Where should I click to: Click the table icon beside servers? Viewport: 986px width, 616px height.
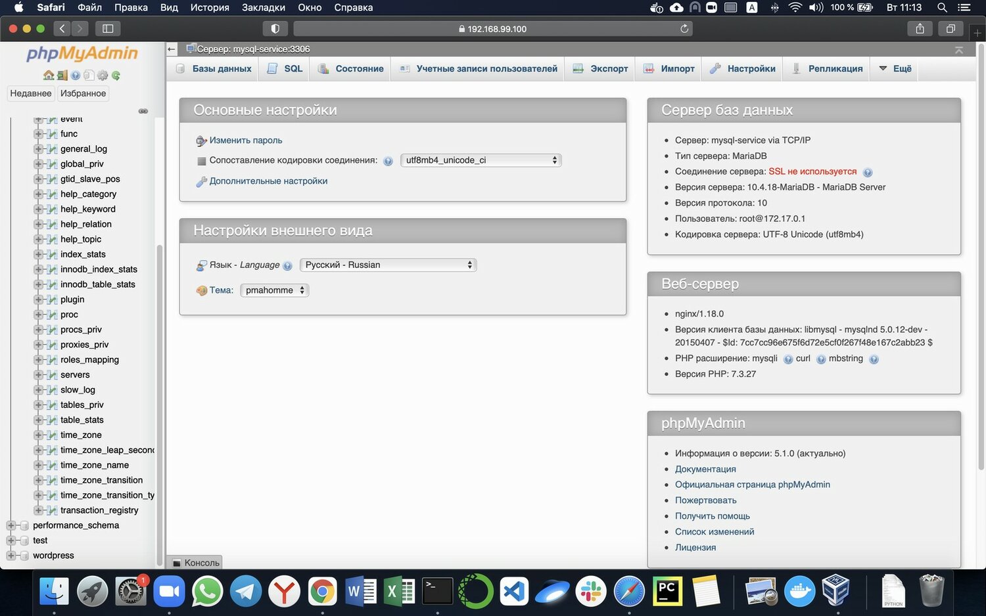point(52,375)
